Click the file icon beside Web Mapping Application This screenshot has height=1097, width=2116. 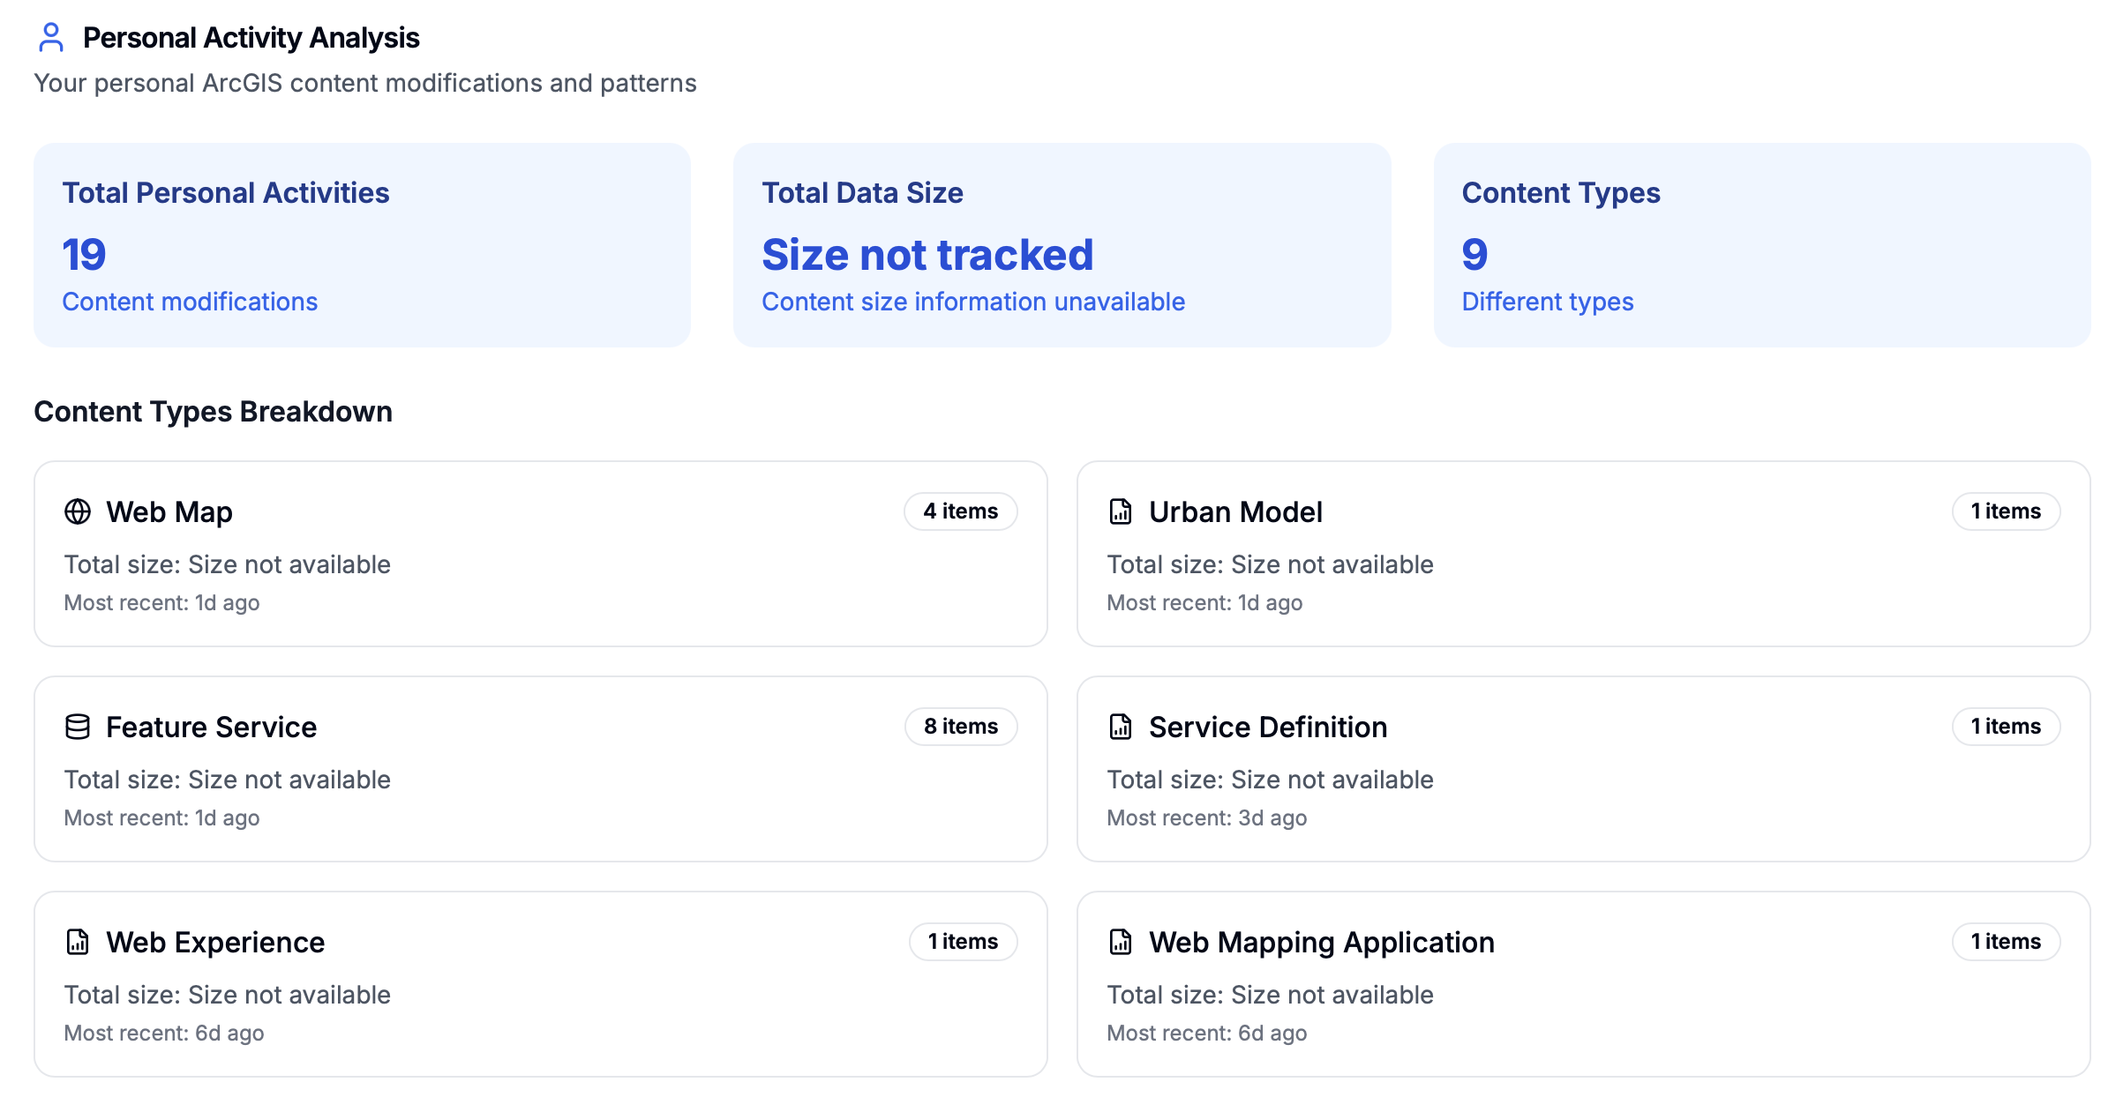point(1121,942)
